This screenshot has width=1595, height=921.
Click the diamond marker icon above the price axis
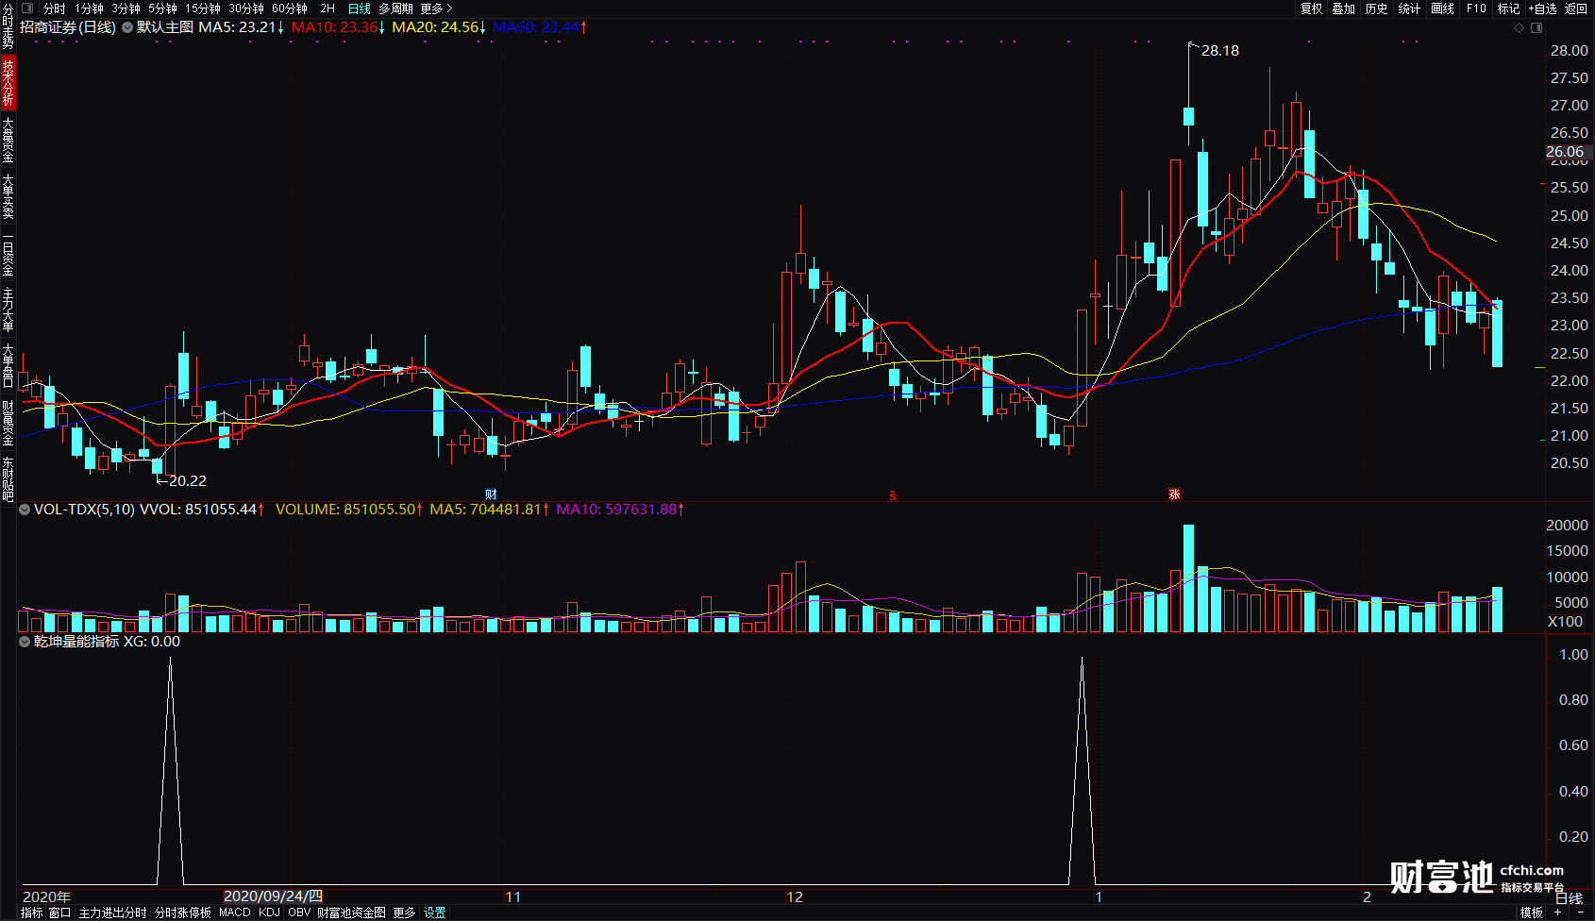[1519, 28]
